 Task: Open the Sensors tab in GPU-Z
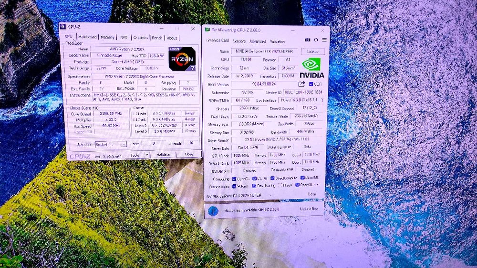239,41
